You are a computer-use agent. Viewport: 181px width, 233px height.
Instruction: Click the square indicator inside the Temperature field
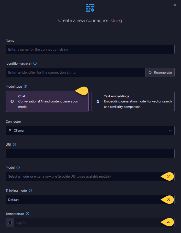coord(10,222)
